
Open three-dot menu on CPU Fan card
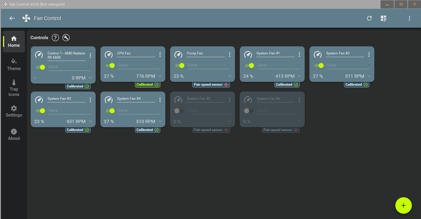[160, 54]
